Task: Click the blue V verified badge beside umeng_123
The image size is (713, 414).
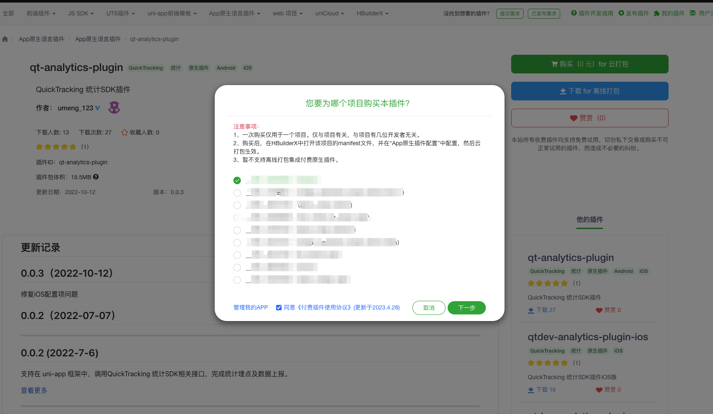Action: (x=98, y=108)
